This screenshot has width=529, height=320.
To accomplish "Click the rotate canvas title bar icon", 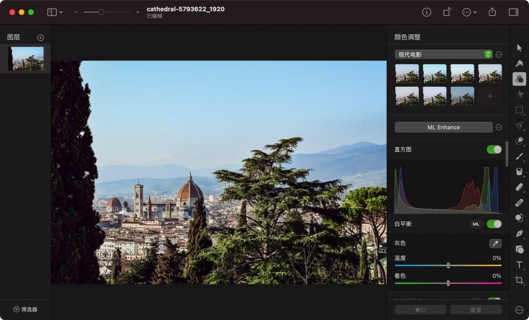I will (x=447, y=12).
